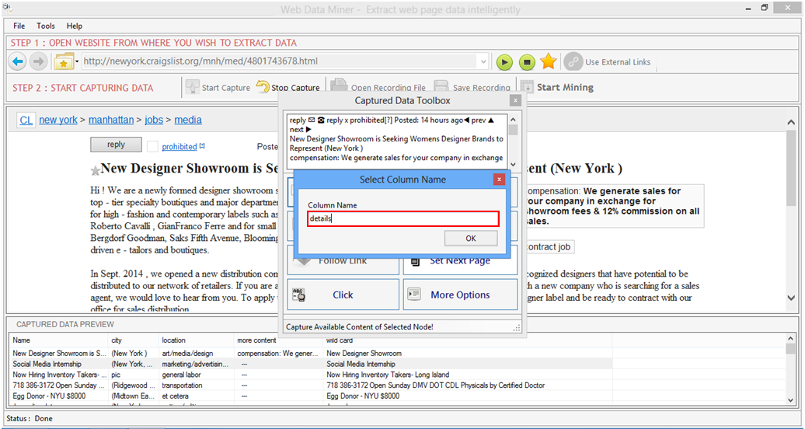The image size is (805, 429).
Task: Click the Save Recording icon
Action: [x=441, y=86]
